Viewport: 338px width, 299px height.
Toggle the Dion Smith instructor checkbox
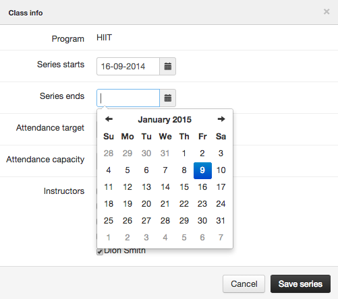pos(100,252)
